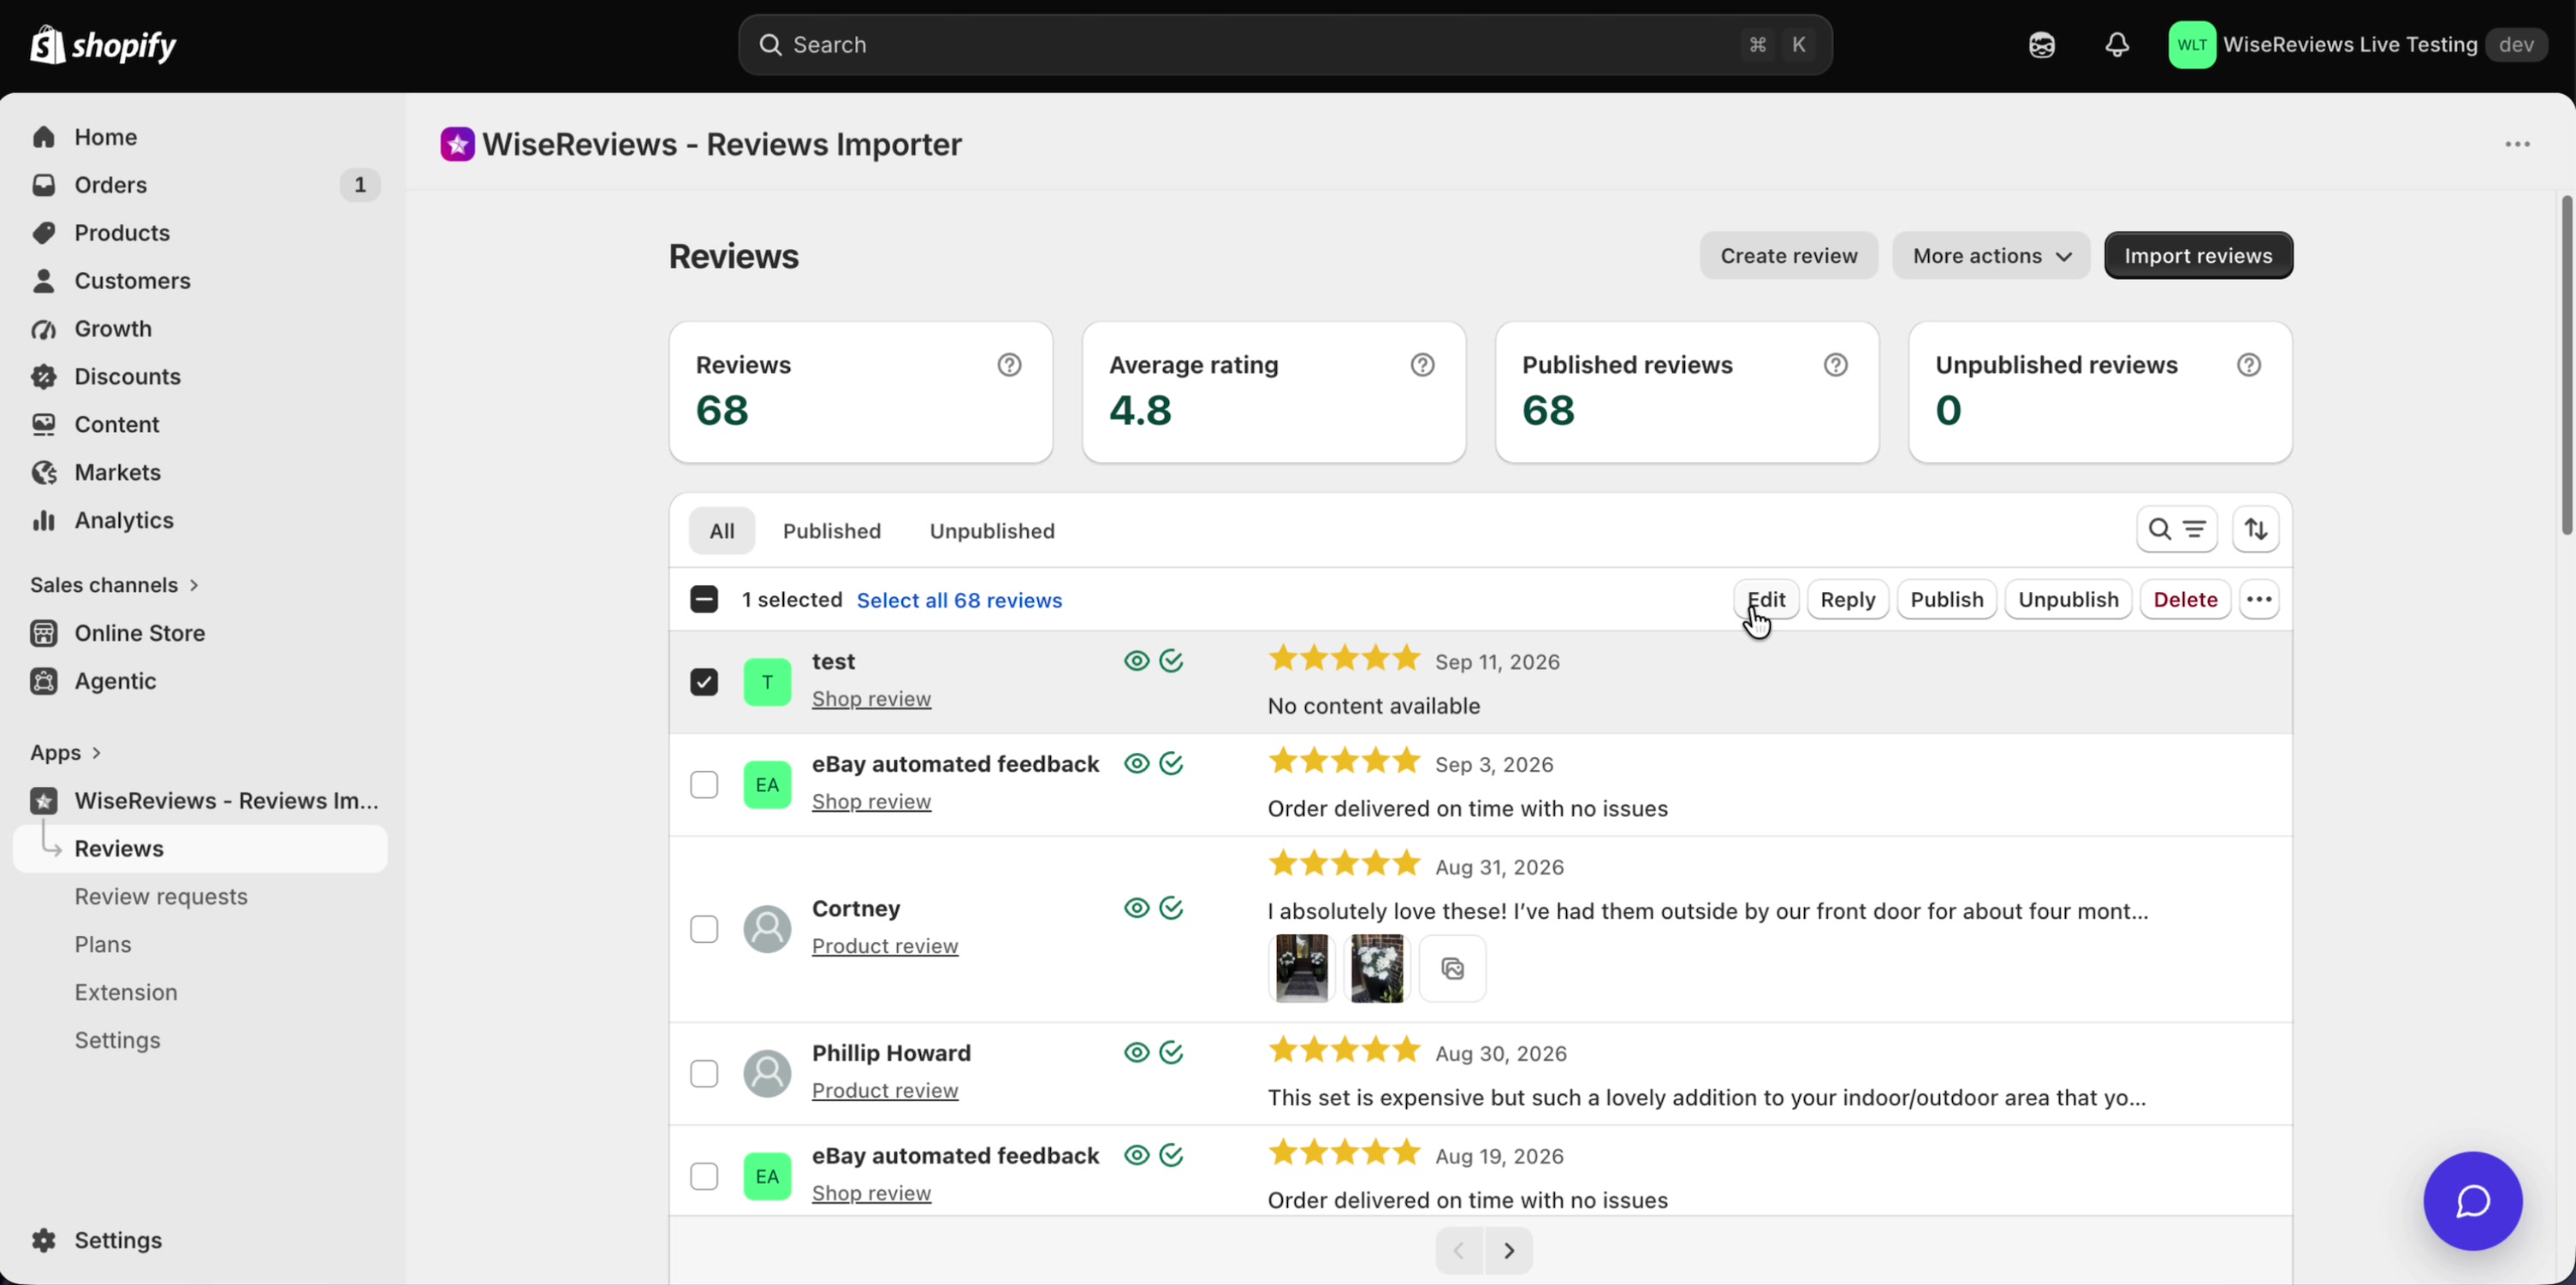Click the Create review button
Image resolution: width=2576 pixels, height=1285 pixels.
pos(1788,255)
